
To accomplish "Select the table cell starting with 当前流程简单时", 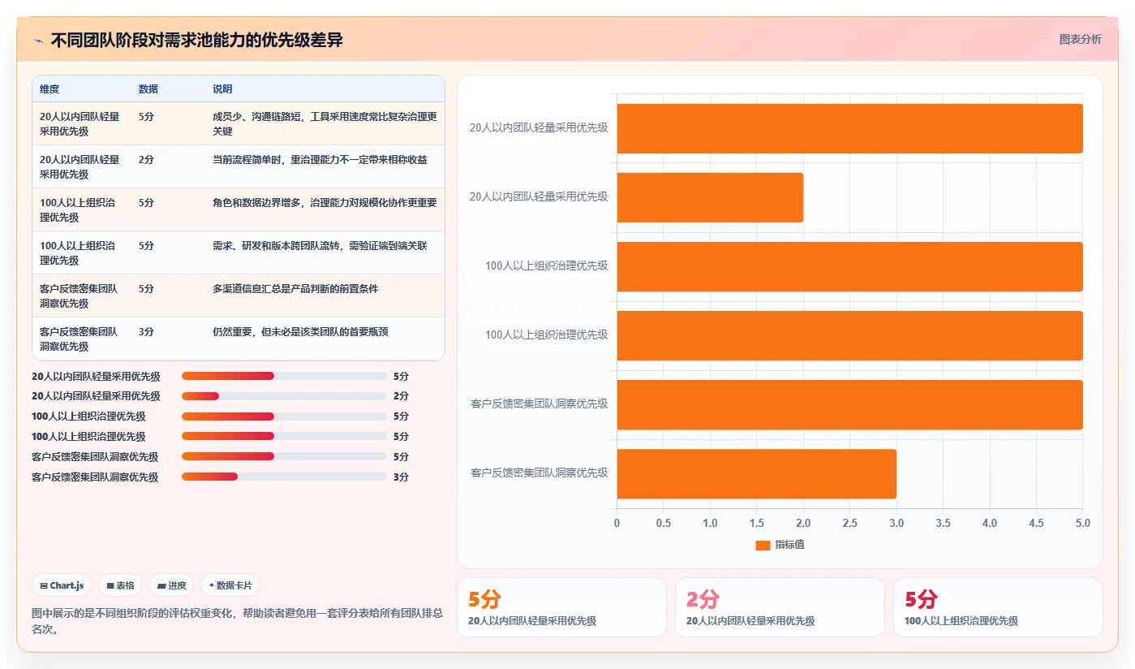I will (325, 166).
